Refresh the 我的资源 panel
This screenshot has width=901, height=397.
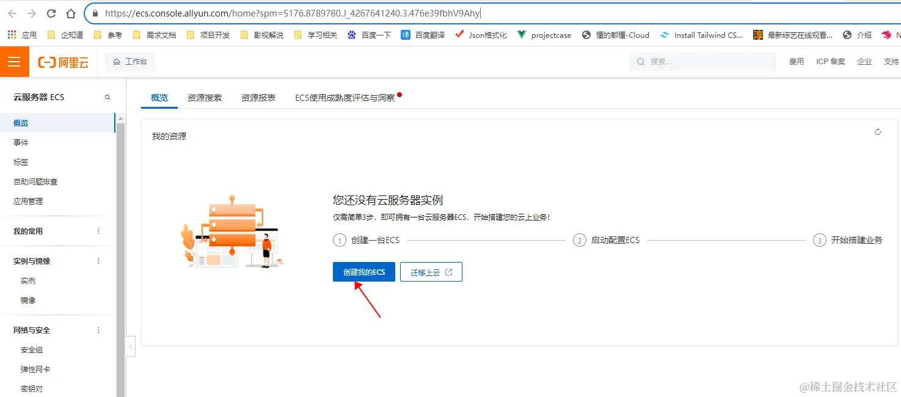[878, 132]
